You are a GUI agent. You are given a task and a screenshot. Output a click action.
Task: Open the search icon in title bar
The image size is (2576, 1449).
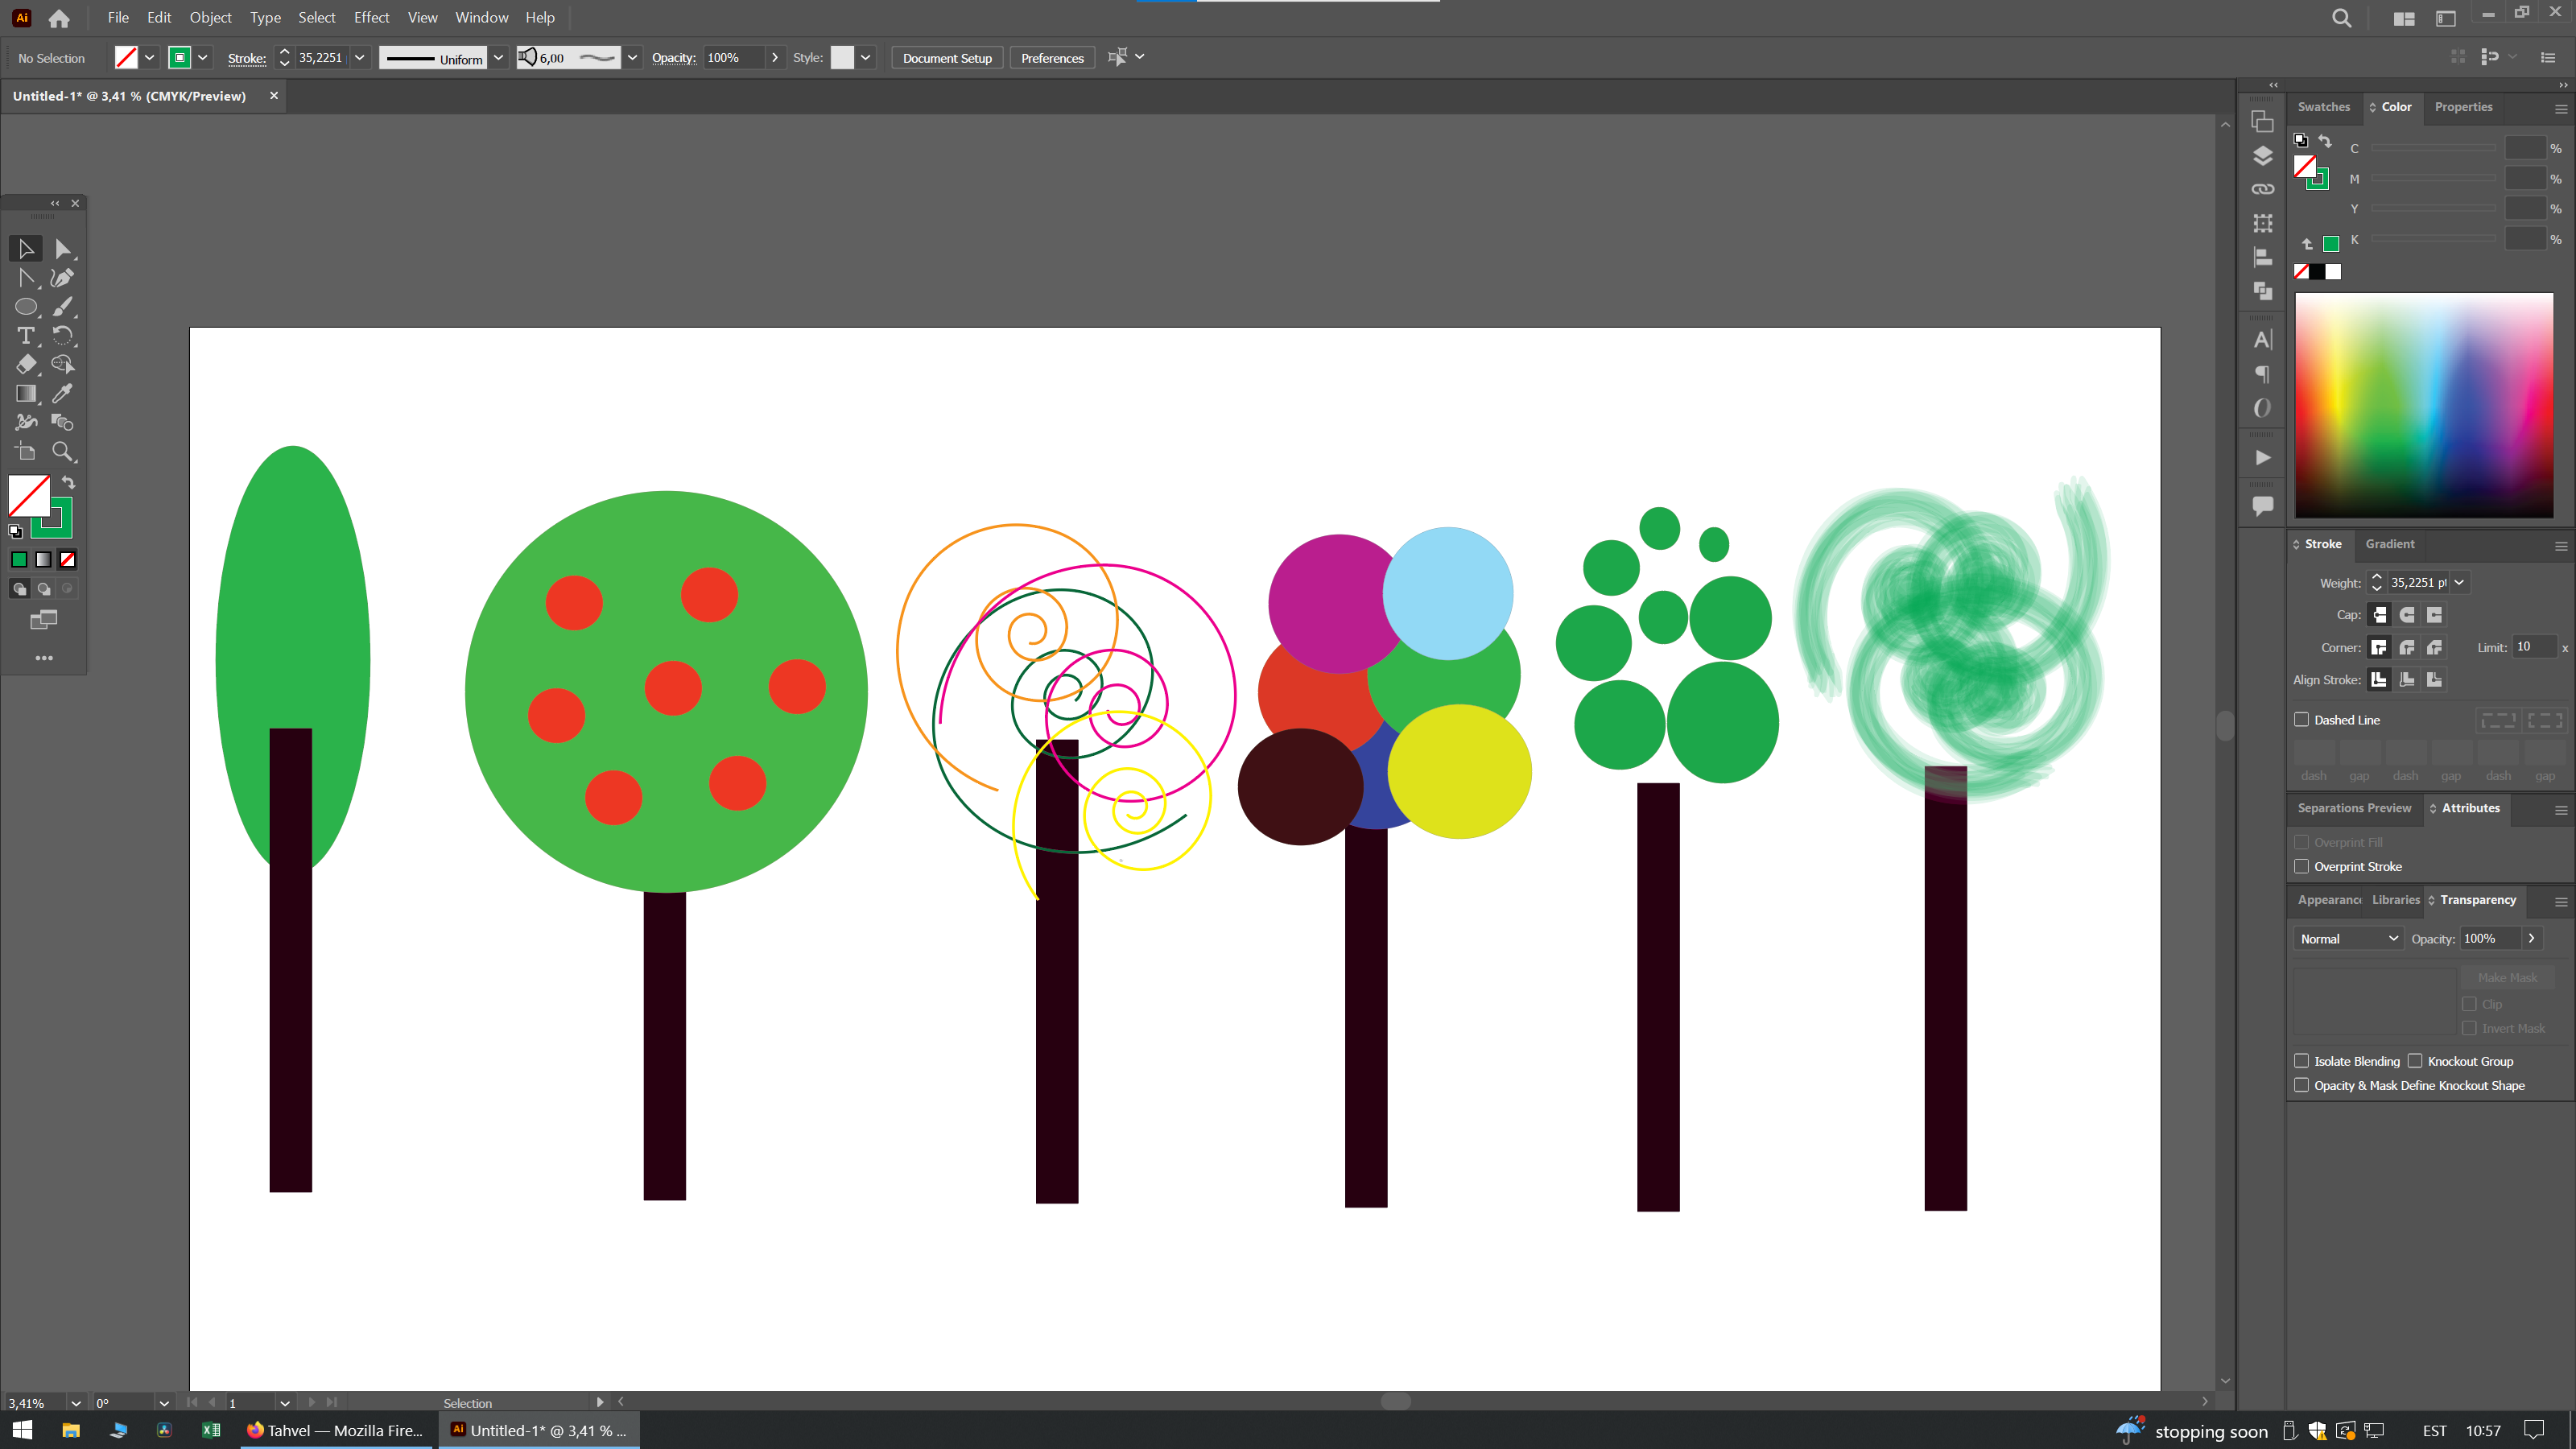pyautogui.click(x=2341, y=18)
